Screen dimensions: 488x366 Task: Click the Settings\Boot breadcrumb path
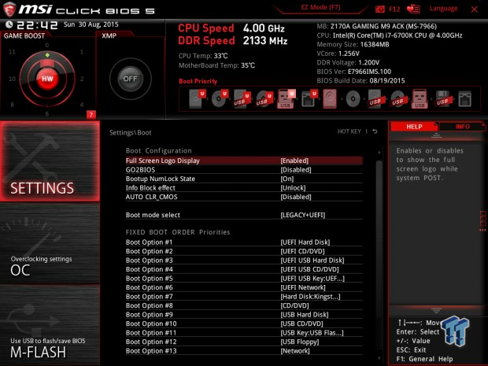131,132
